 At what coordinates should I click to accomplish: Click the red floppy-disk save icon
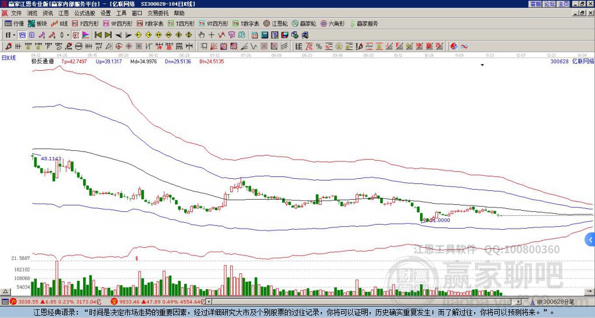(285, 35)
